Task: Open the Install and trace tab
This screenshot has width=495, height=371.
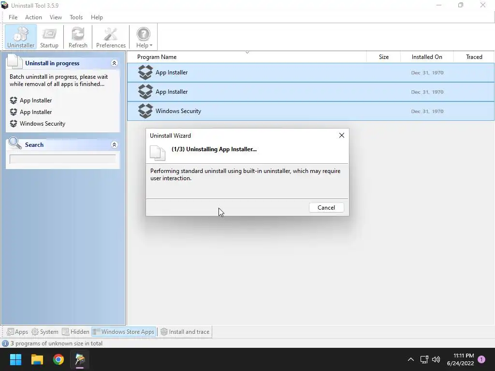Action: 185,332
